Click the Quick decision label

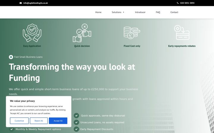(x=82, y=46)
